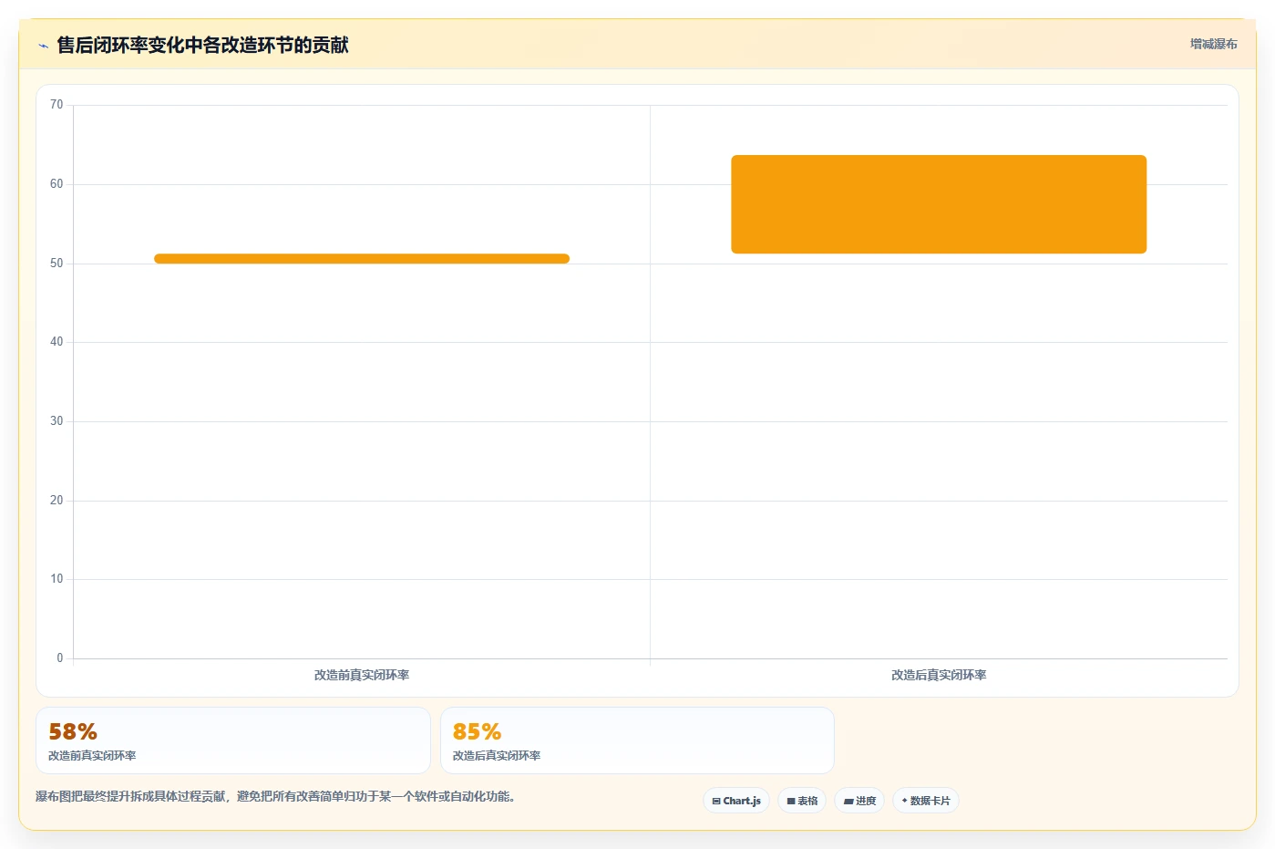Click the 进度 tag pill
Image resolution: width=1275 pixels, height=849 pixels.
tap(859, 801)
